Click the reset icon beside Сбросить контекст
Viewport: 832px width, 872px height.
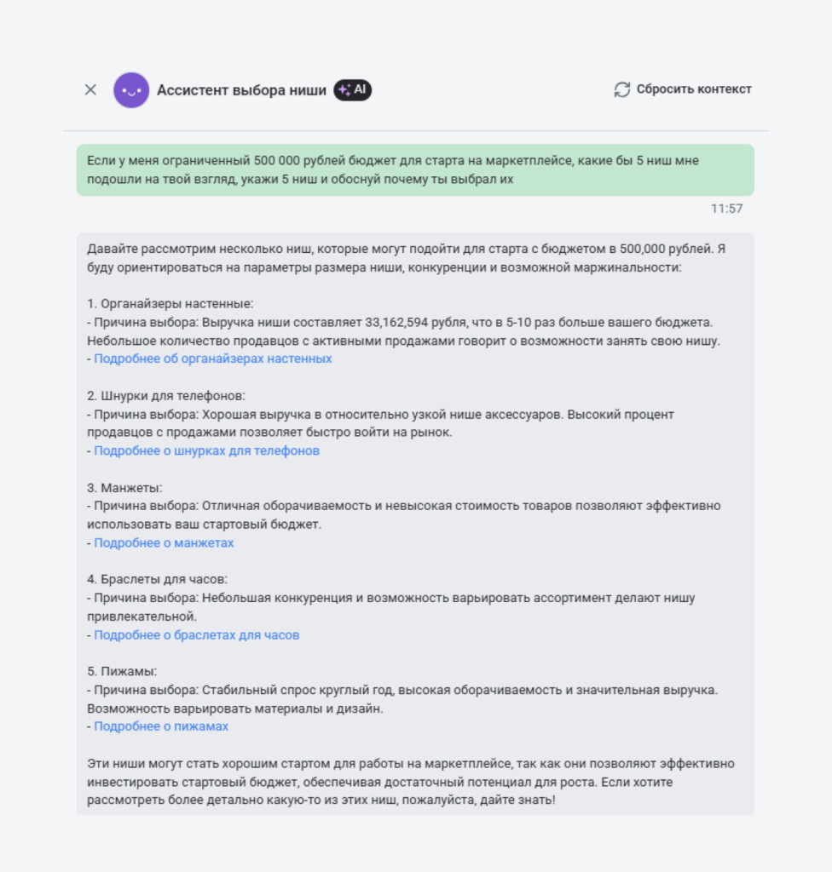pyautogui.click(x=621, y=88)
